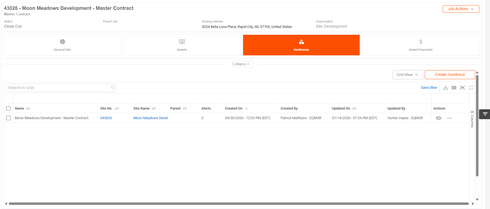Check the Moon Meadows Development row checkbox
The width and height of the screenshot is (490, 209).
(x=9, y=118)
